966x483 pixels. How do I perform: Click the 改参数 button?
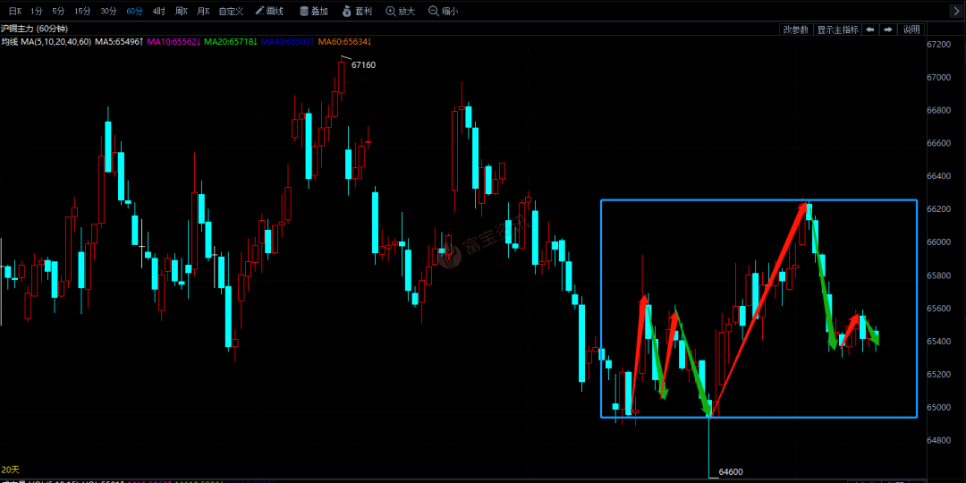click(x=795, y=30)
